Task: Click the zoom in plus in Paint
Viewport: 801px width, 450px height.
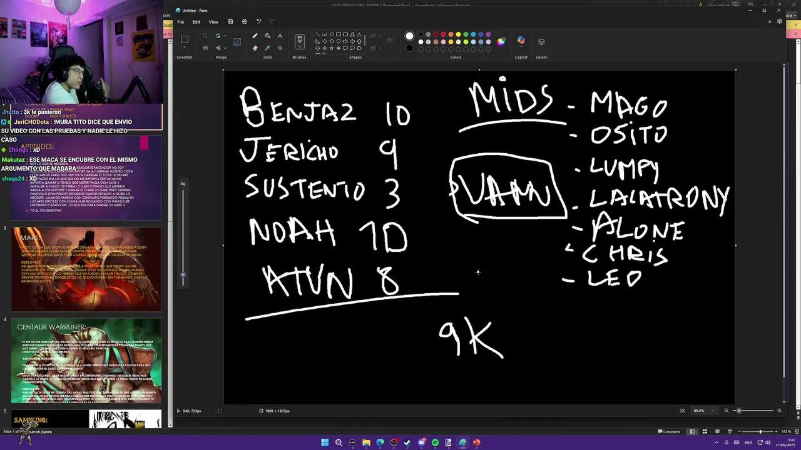Action: pyautogui.click(x=779, y=411)
